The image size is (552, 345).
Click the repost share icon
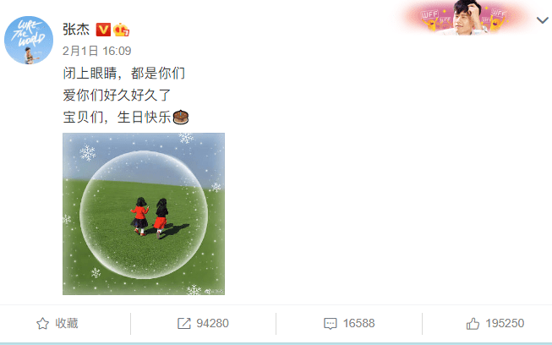(183, 323)
